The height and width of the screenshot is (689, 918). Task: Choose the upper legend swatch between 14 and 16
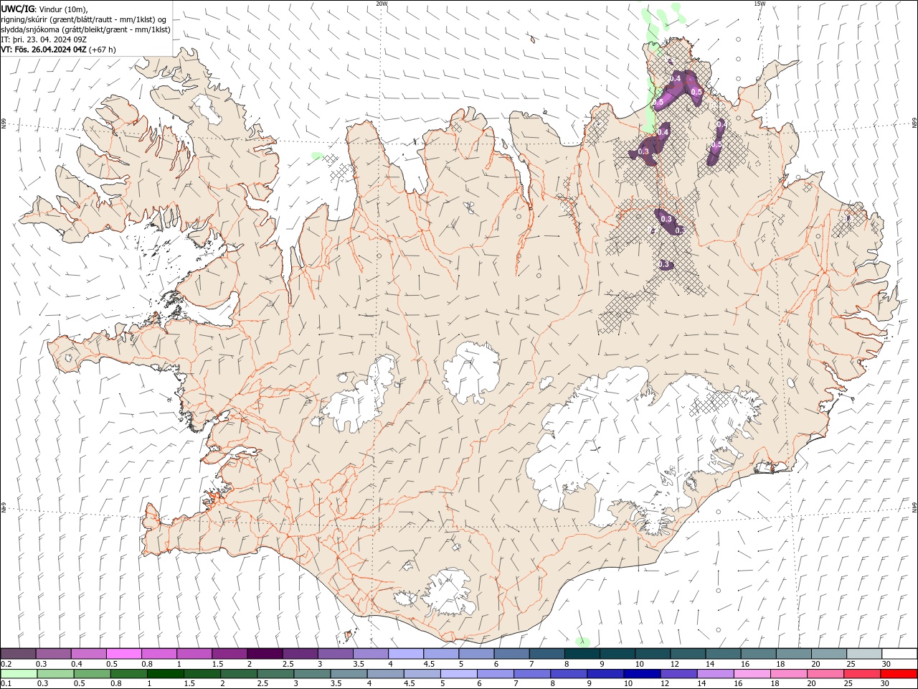[x=723, y=653]
